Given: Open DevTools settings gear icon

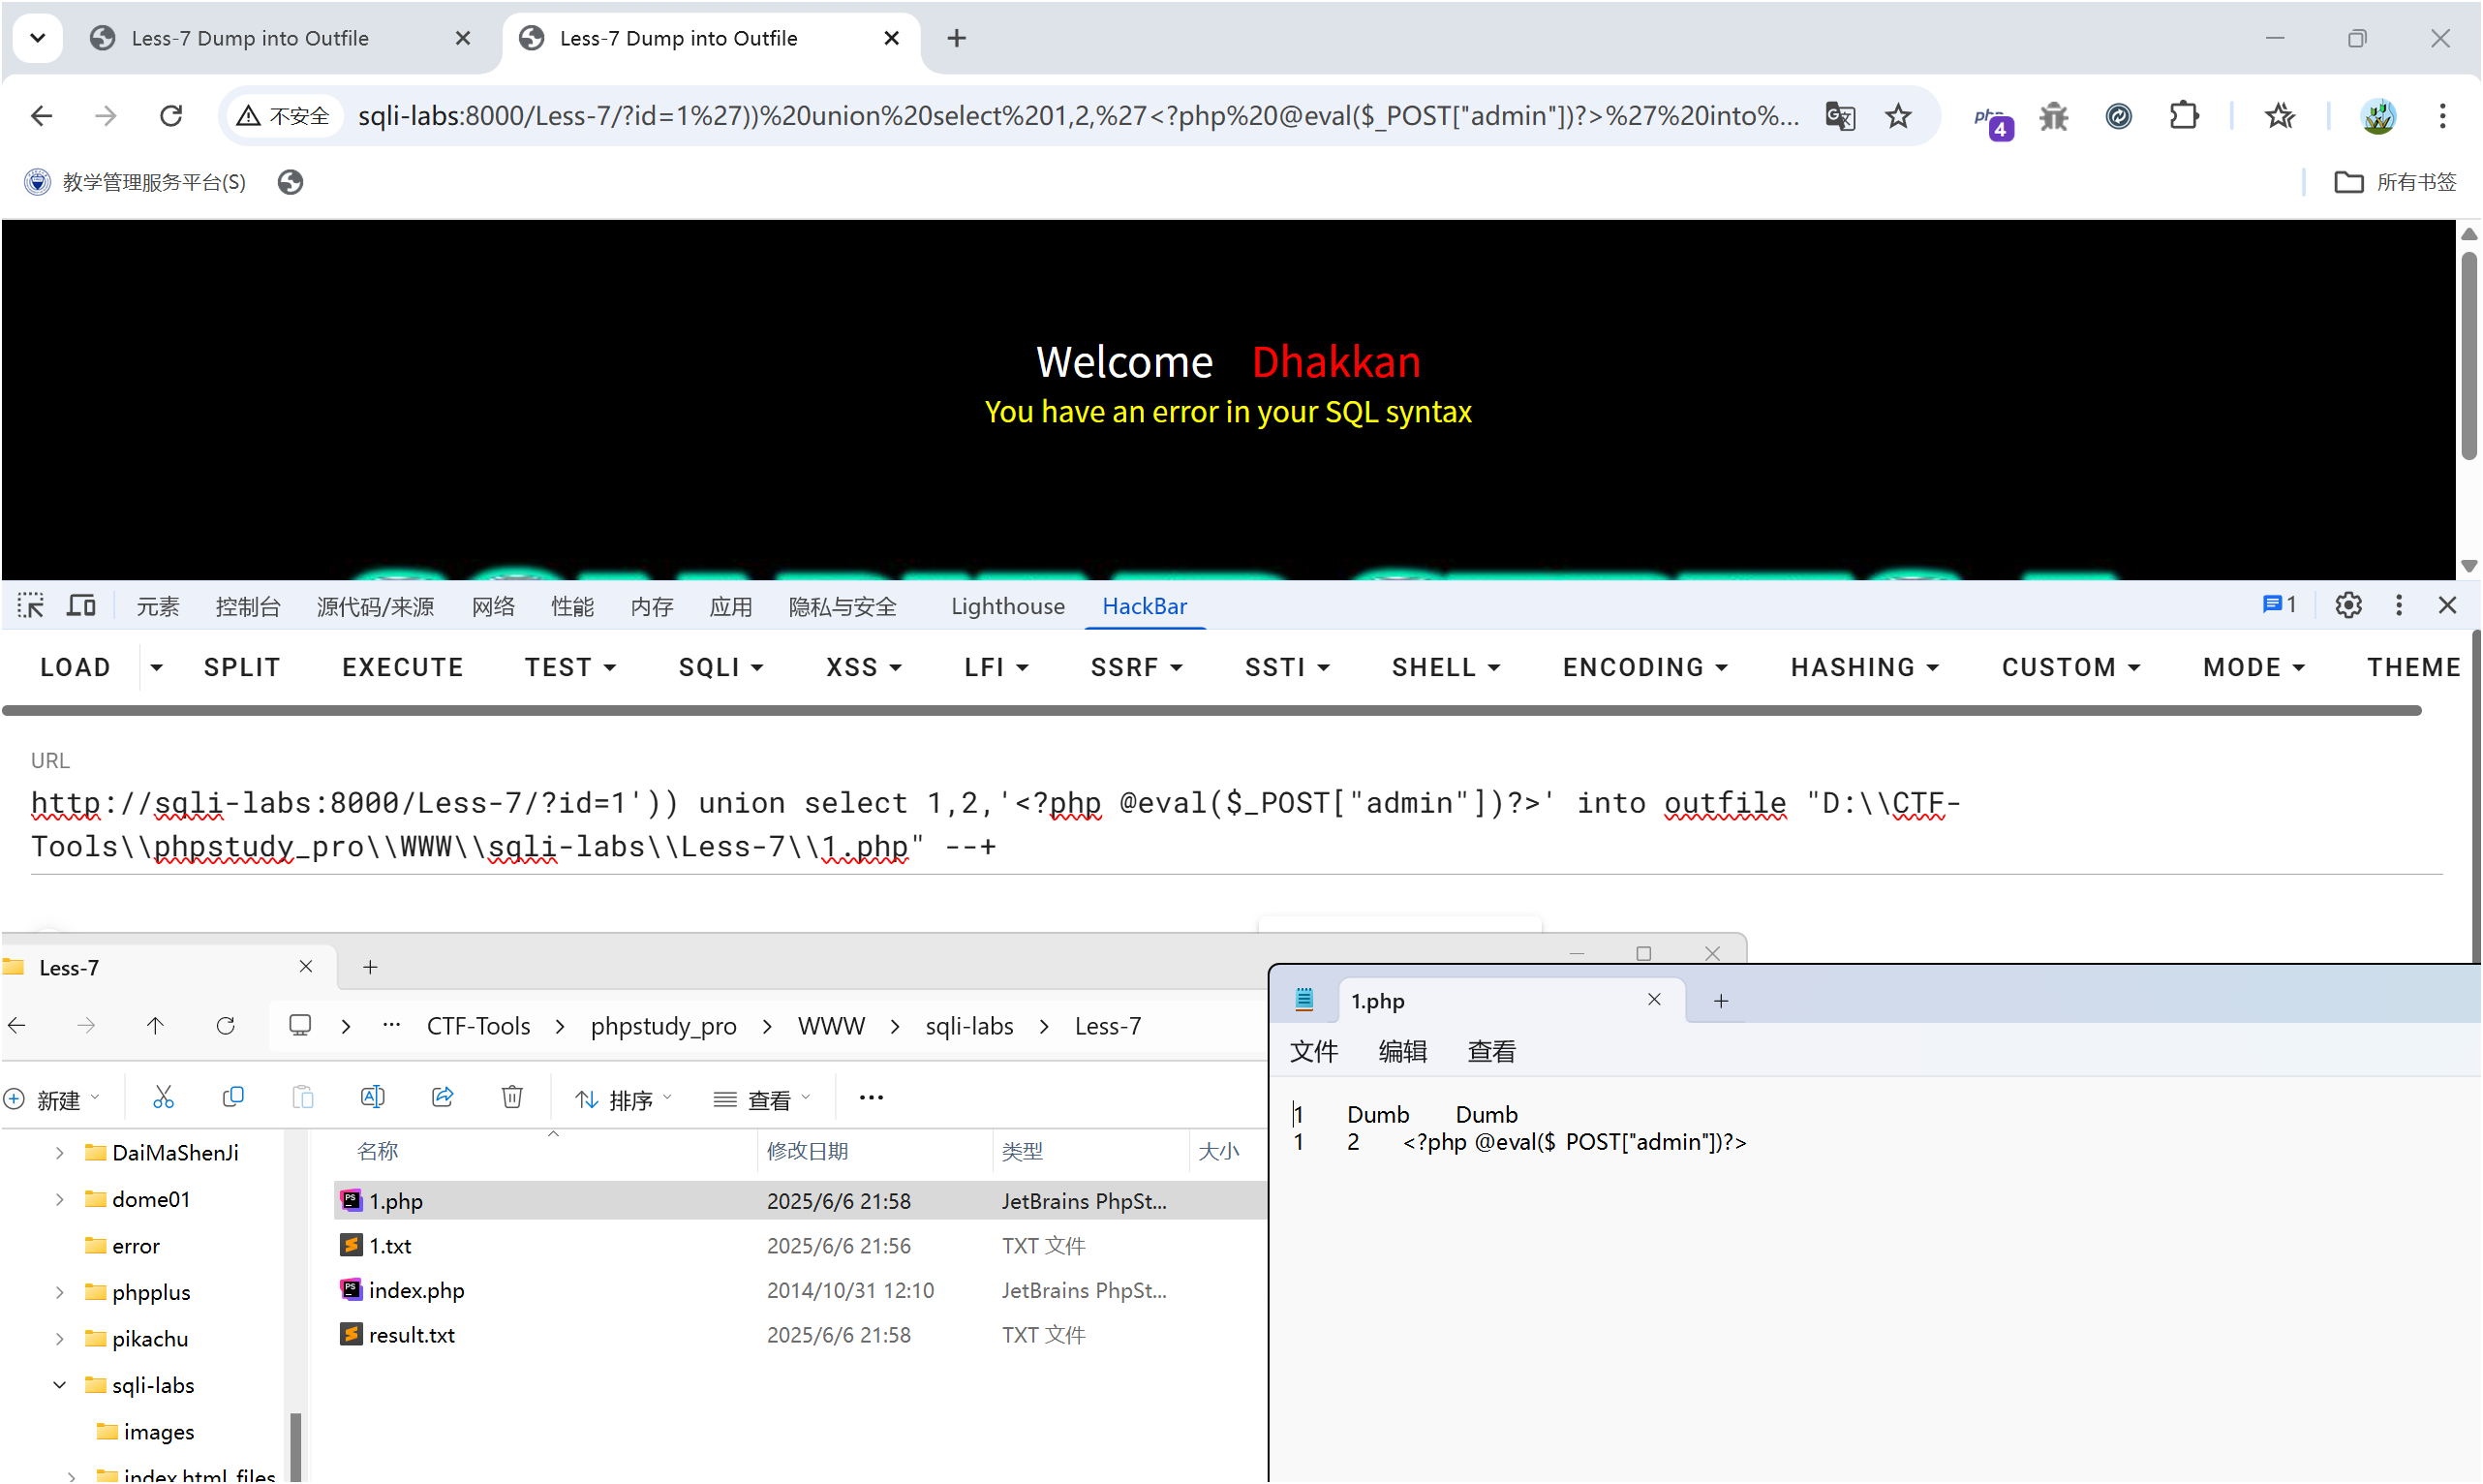Looking at the screenshot, I should (2348, 605).
